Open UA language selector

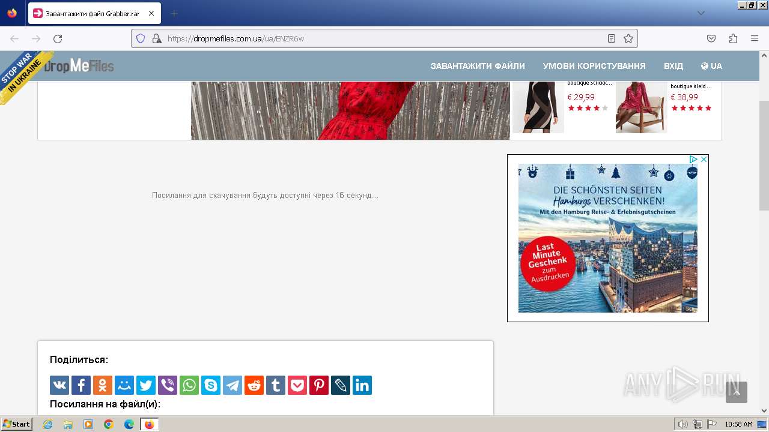pyautogui.click(x=711, y=66)
